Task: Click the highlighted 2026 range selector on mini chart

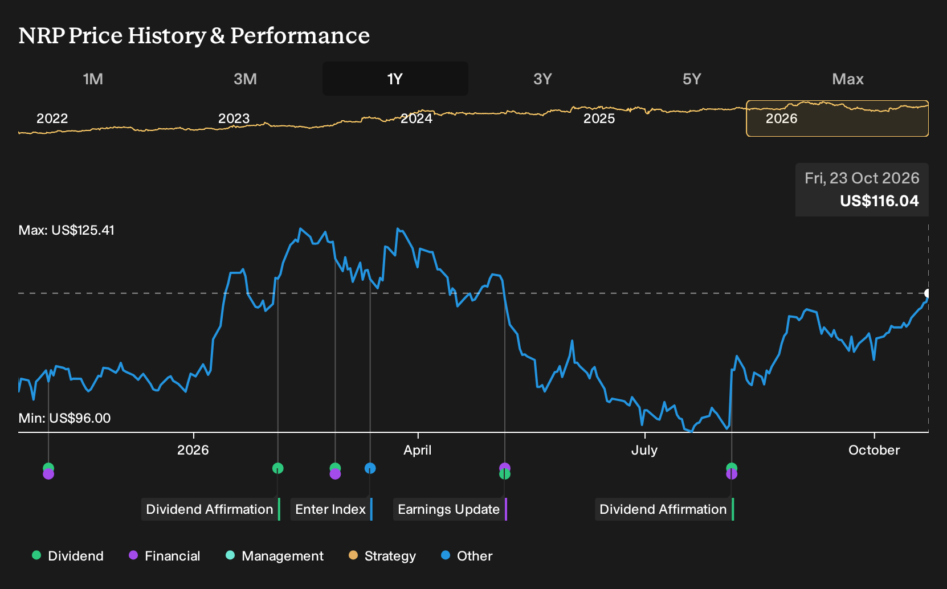Action: (837, 118)
